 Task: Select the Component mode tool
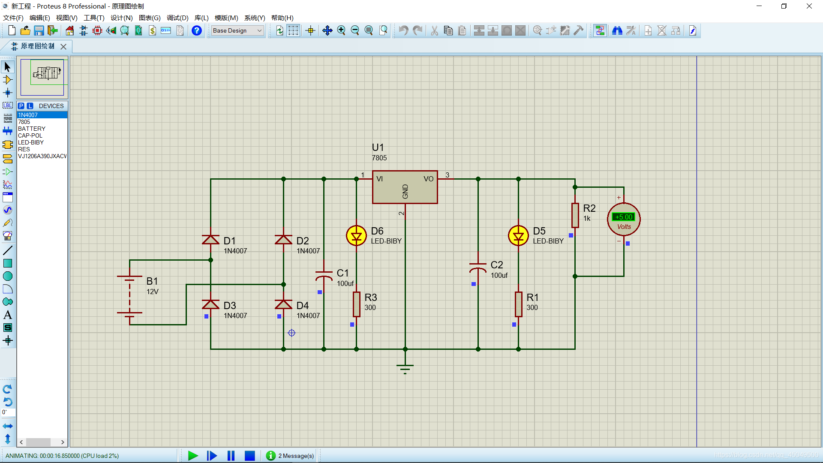pyautogui.click(x=7, y=80)
